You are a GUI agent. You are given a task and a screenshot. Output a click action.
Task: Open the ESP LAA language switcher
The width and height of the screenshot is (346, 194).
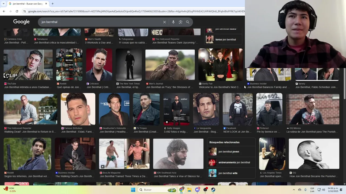(x=312, y=190)
